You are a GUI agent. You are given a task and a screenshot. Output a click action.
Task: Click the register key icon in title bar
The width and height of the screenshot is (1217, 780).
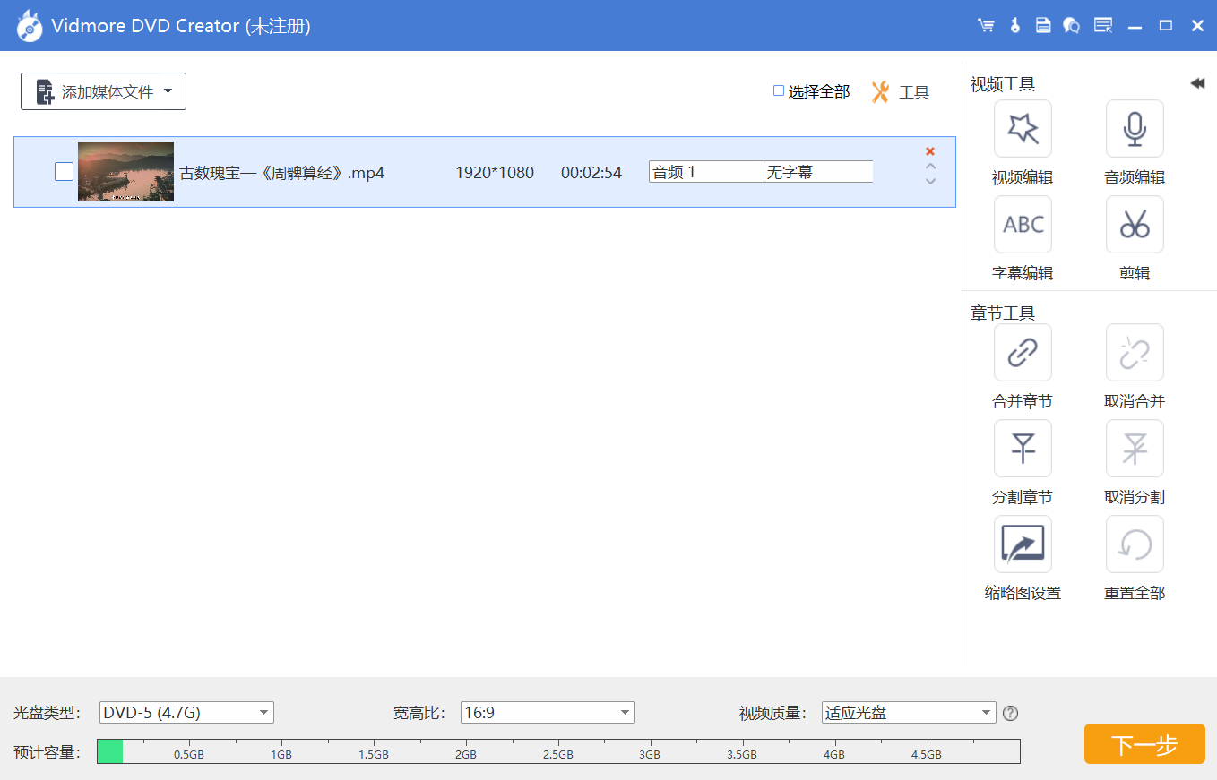pos(1015,26)
